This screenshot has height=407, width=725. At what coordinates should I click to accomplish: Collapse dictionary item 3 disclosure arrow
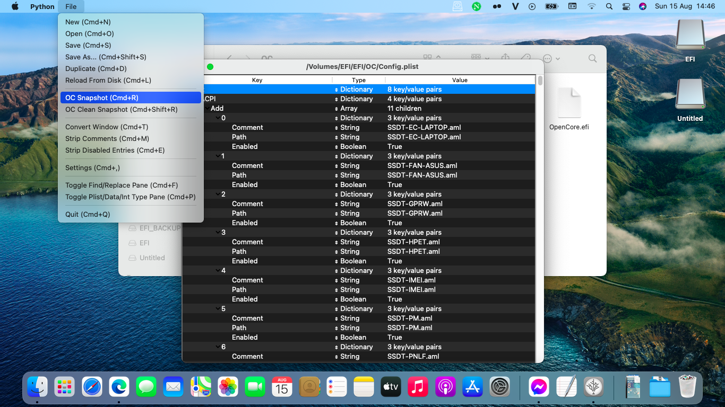[x=218, y=232]
